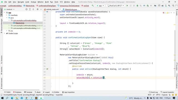Toggle the Device File Explorer sidebar tab
The width and height of the screenshot is (178, 100).
coord(177,81)
